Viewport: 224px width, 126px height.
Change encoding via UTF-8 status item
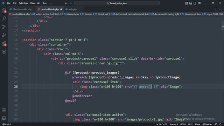(183, 125)
